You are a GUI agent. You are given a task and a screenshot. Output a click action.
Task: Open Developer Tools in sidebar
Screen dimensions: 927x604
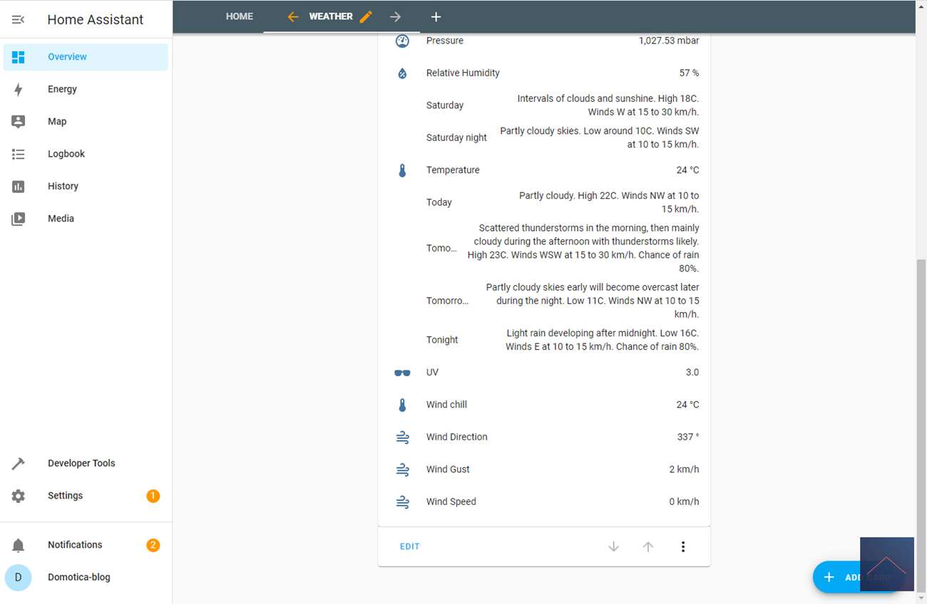[x=81, y=463]
